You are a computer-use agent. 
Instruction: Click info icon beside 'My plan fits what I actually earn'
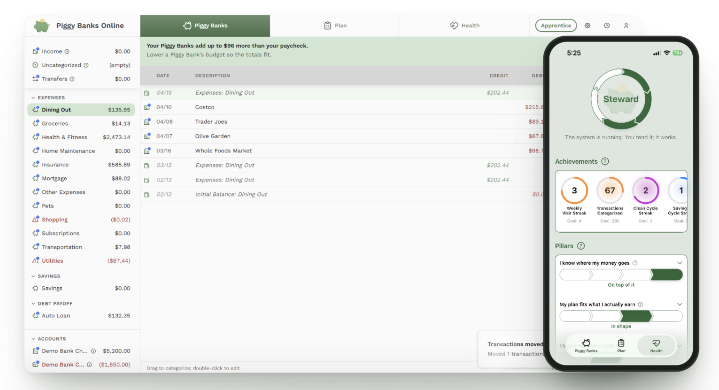click(641, 304)
